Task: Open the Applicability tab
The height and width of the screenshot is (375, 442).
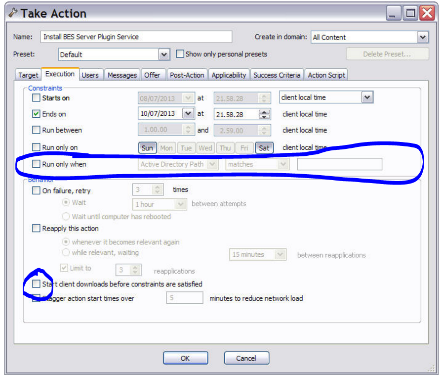Action: click(229, 75)
